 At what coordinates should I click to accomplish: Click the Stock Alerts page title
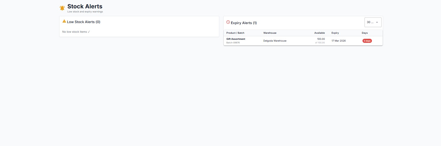[x=85, y=6]
